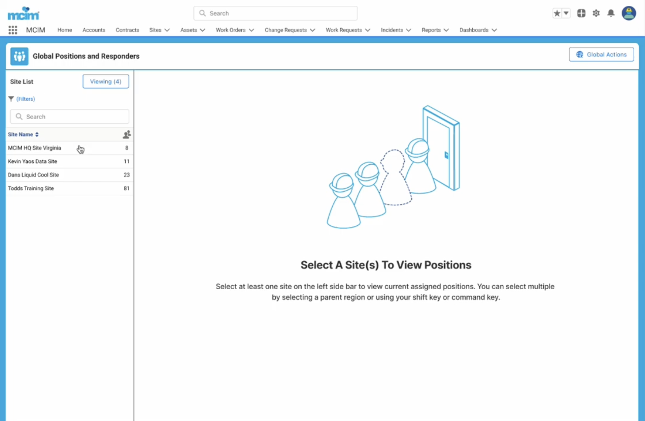Open the Change Requests tab

click(286, 30)
